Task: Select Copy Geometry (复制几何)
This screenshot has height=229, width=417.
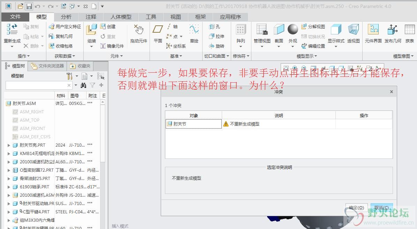Action: point(61,36)
